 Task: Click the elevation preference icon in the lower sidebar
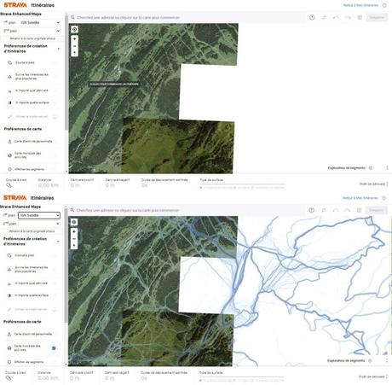point(9,284)
